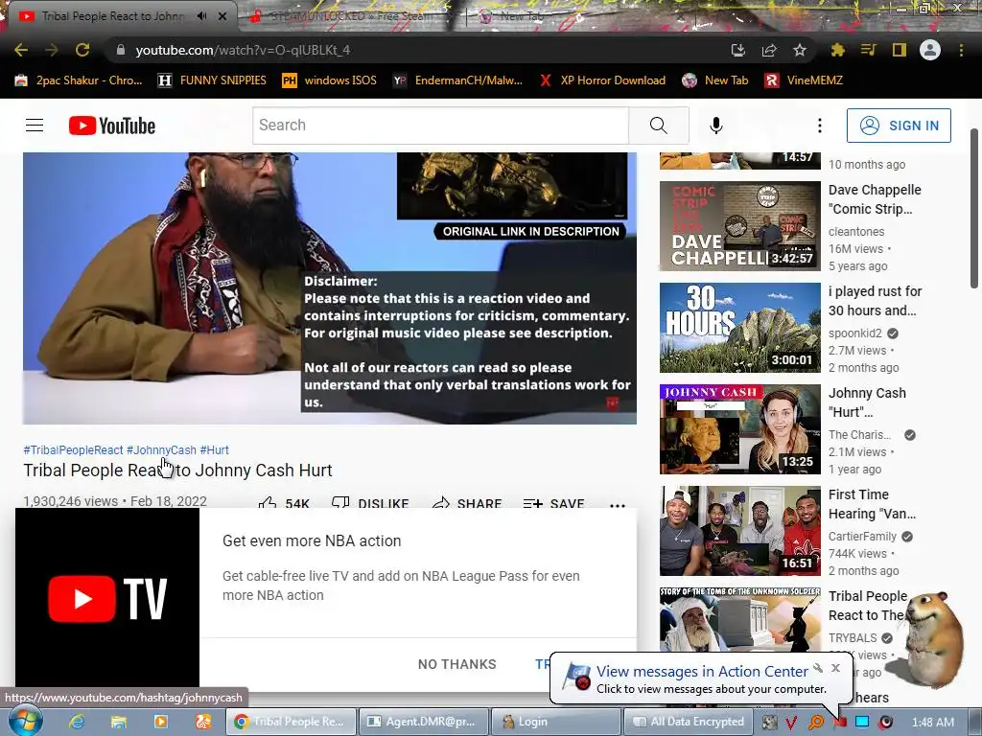
Task: Click View messages in Action Center
Action: click(702, 672)
